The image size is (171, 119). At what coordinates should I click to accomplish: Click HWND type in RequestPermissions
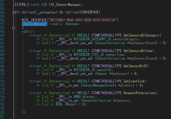pos(77,97)
